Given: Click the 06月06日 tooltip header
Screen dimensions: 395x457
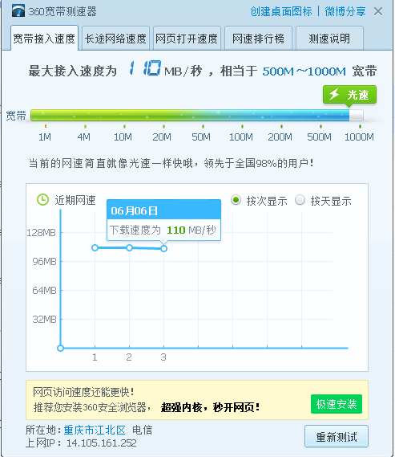Looking at the screenshot, I should tap(163, 210).
